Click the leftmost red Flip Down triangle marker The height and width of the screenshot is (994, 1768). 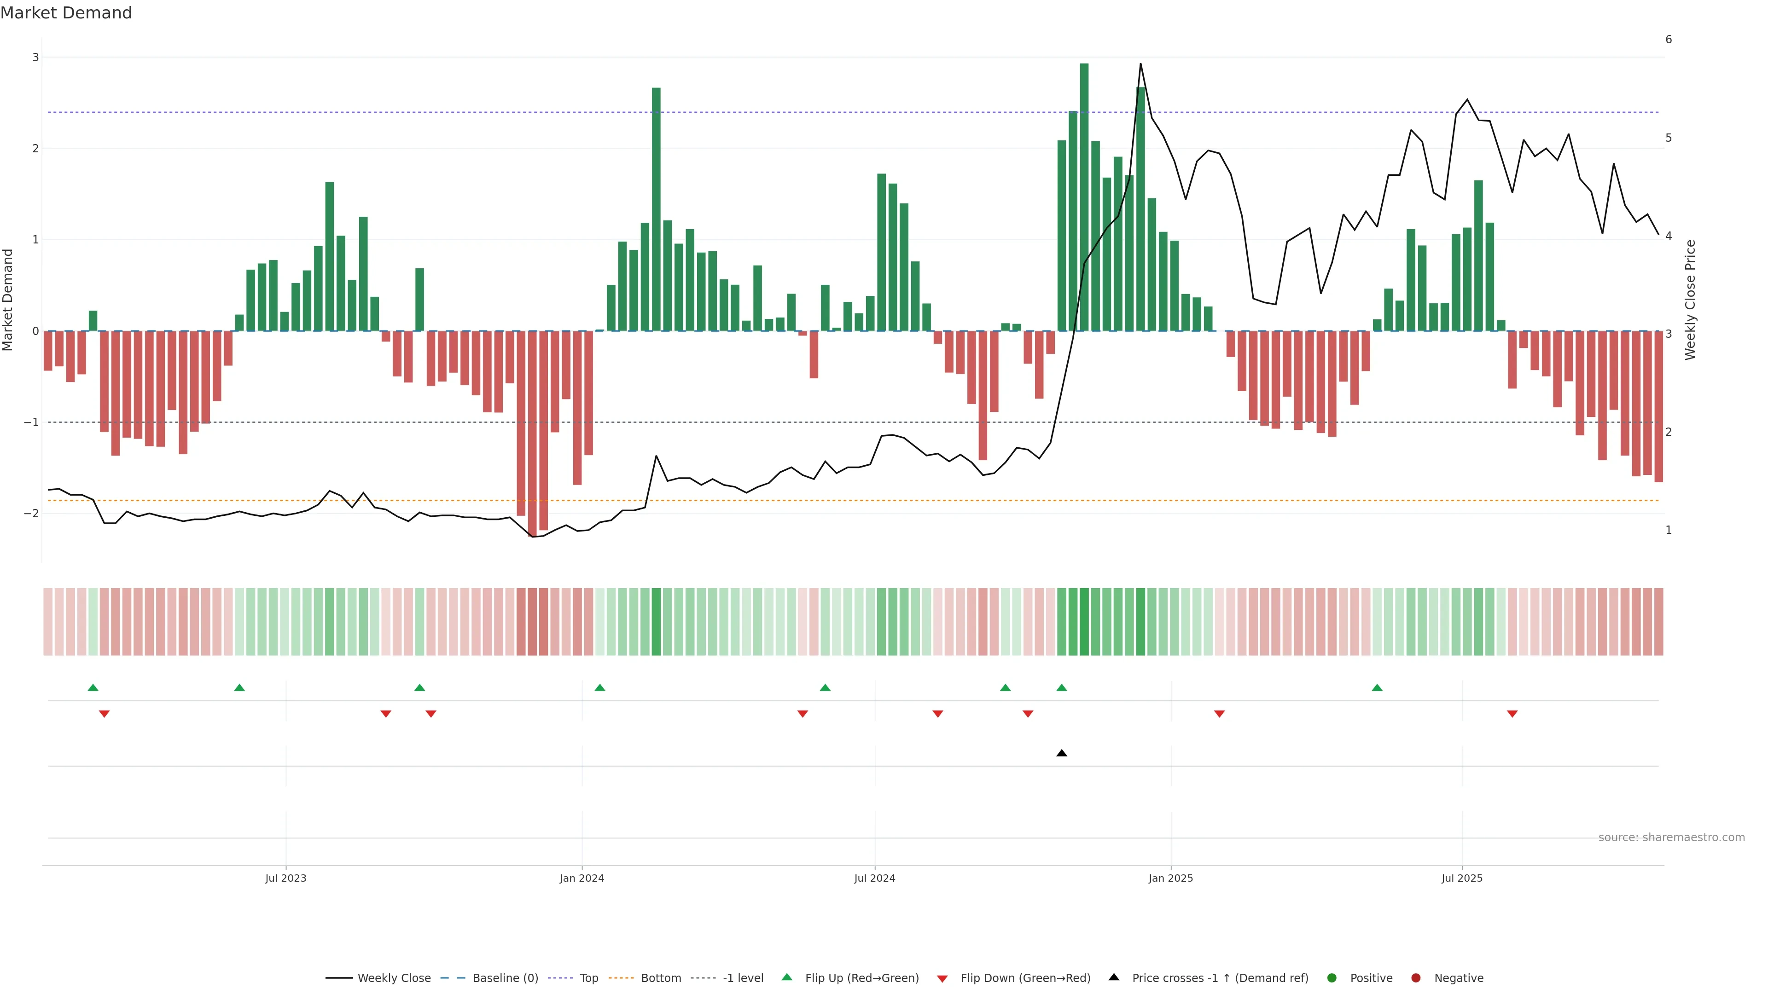(x=105, y=714)
